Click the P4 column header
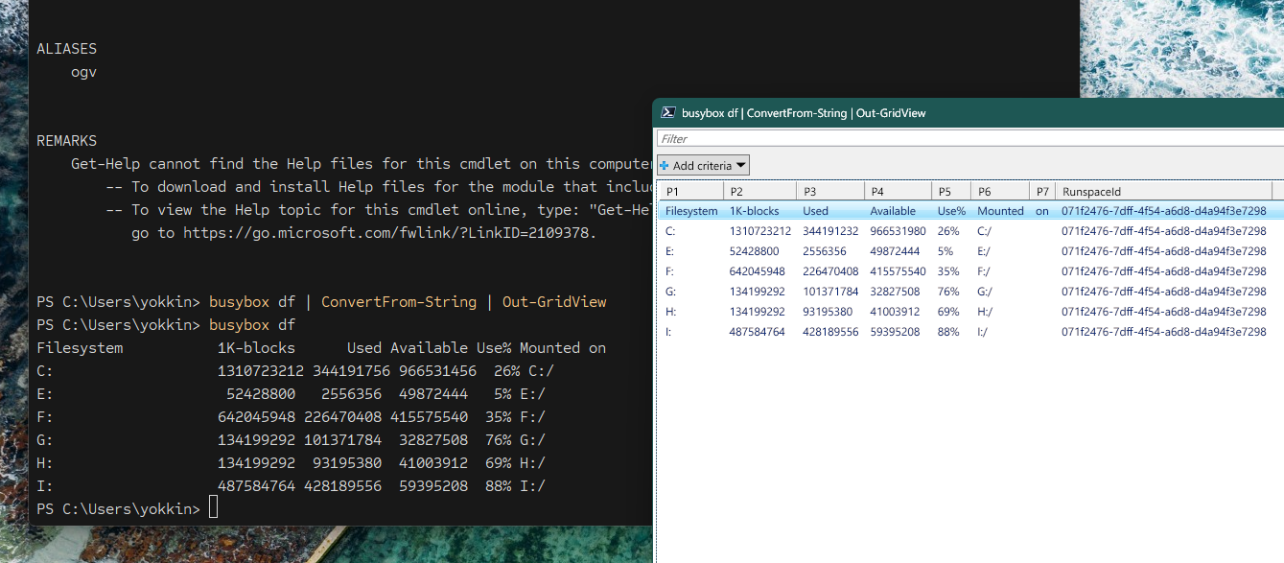This screenshot has height=563, width=1284. [897, 191]
